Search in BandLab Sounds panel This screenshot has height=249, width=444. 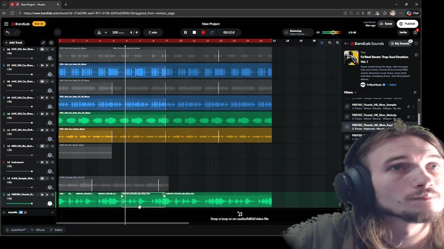pos(416,44)
